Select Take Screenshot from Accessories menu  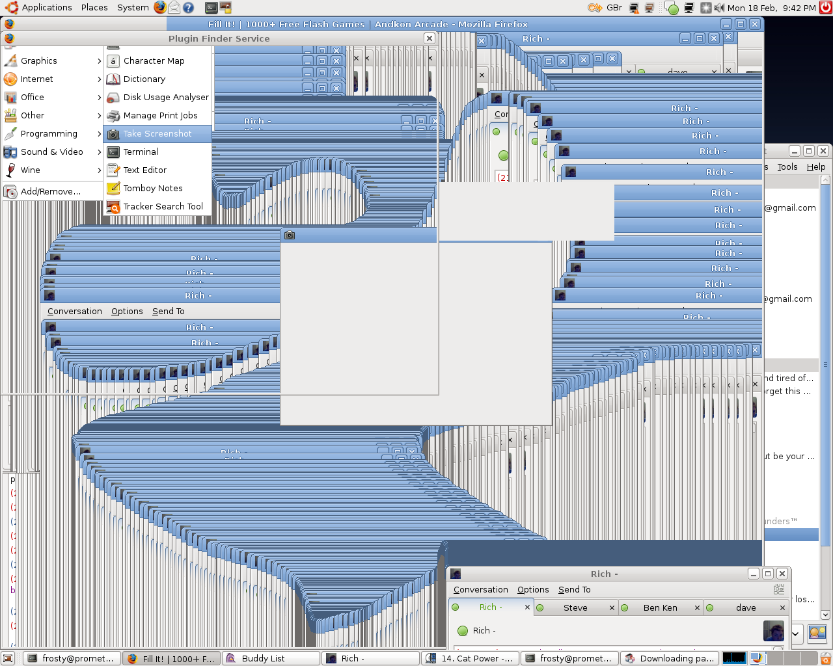(x=157, y=133)
